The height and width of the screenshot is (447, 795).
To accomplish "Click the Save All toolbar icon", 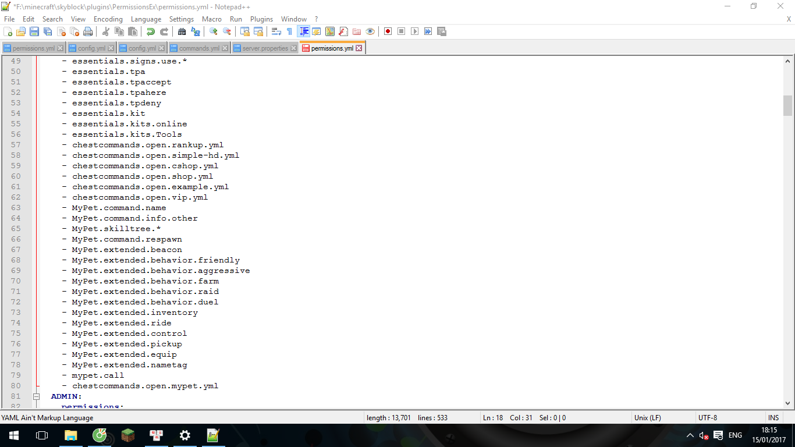I will (48, 31).
